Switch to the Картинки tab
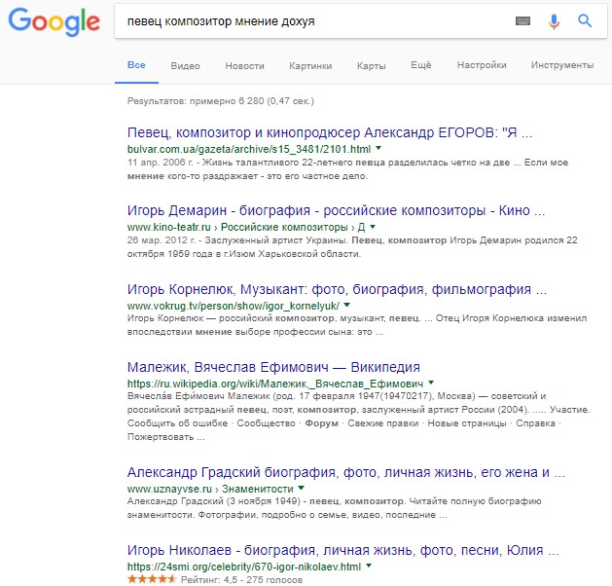 pos(310,65)
